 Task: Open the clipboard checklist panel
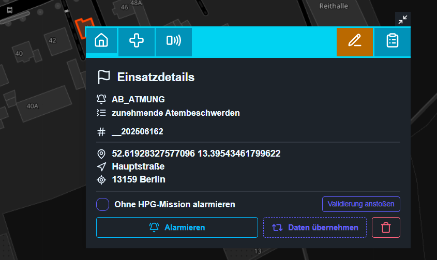point(393,42)
